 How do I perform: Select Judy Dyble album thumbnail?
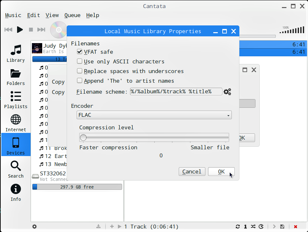tap(37, 48)
